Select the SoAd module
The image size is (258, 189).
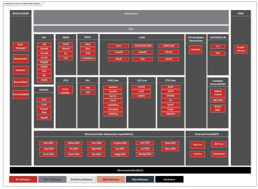[170, 105]
